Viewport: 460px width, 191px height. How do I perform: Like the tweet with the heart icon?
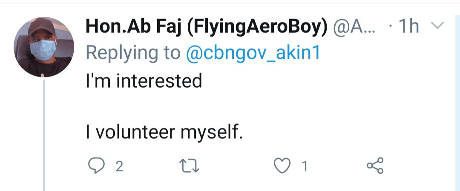pyautogui.click(x=282, y=166)
